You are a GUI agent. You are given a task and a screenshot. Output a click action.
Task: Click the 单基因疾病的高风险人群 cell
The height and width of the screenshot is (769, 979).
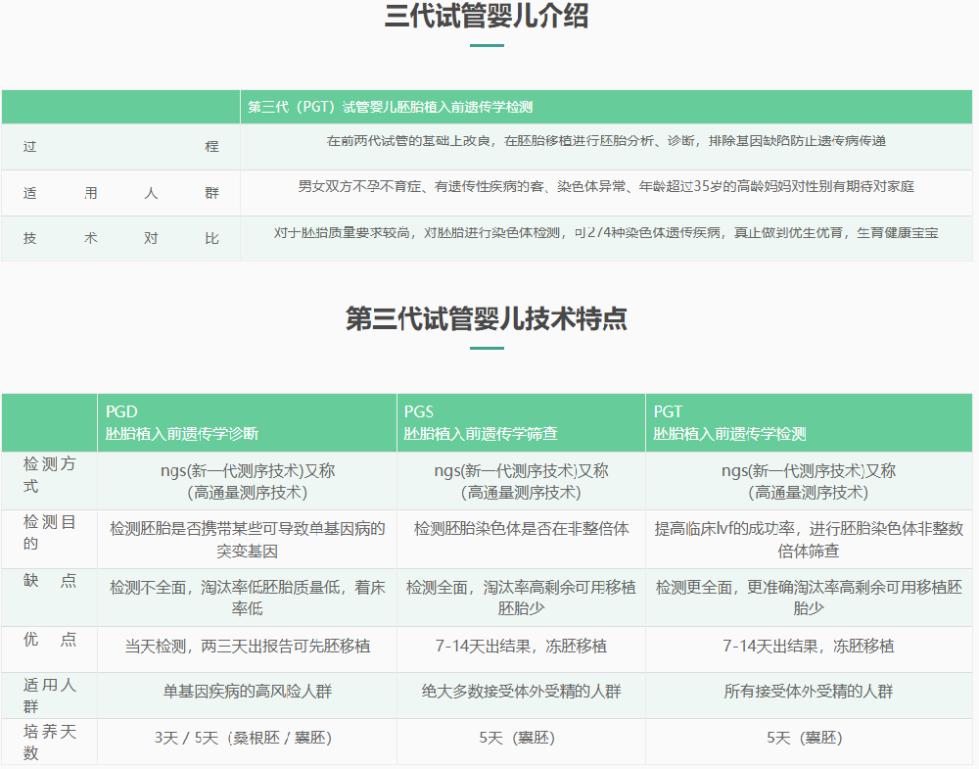pyautogui.click(x=247, y=692)
